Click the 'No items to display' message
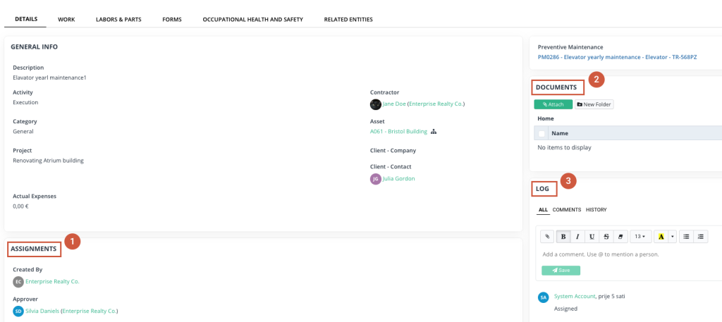The height and width of the screenshot is (322, 722). tap(565, 148)
